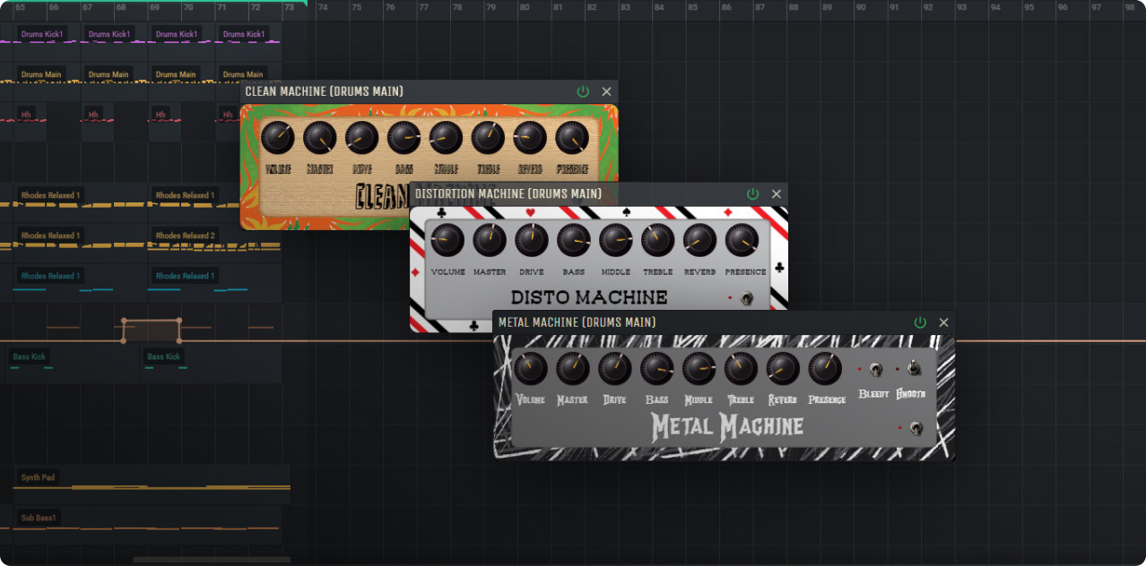
Task: Select the Synth Pad clip
Action: point(38,477)
